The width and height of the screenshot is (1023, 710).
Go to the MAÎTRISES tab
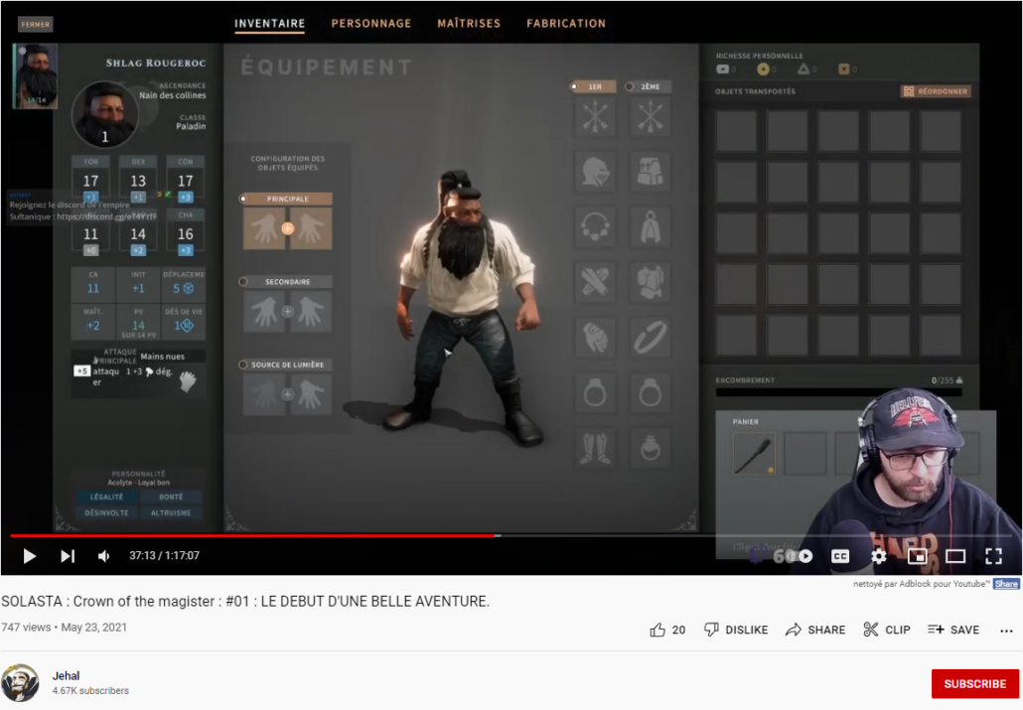point(469,24)
